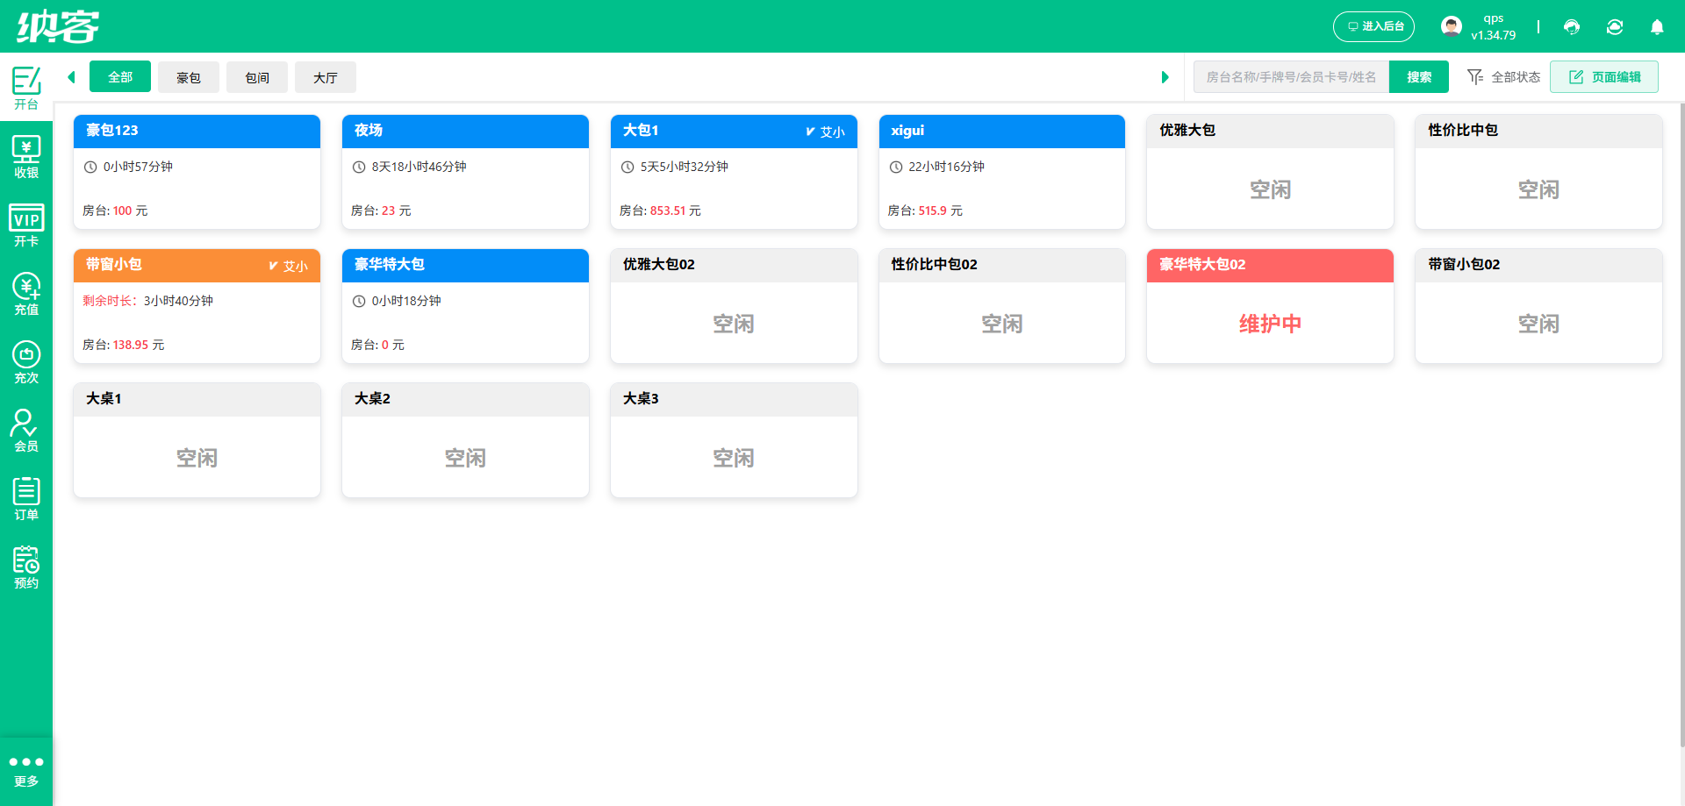This screenshot has width=1685, height=806.
Task: Open the 豪华特大包02 maintenance card
Action: [x=1270, y=306]
